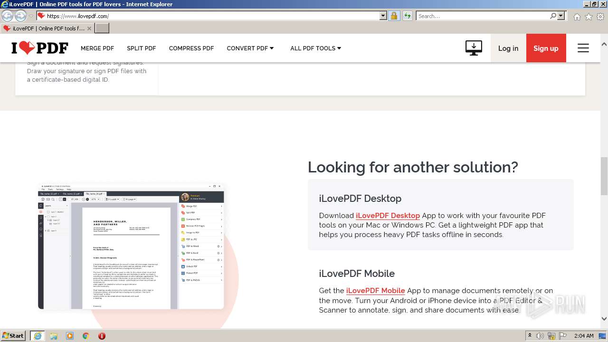Open the recent pages dropdown arrow

pos(31,16)
